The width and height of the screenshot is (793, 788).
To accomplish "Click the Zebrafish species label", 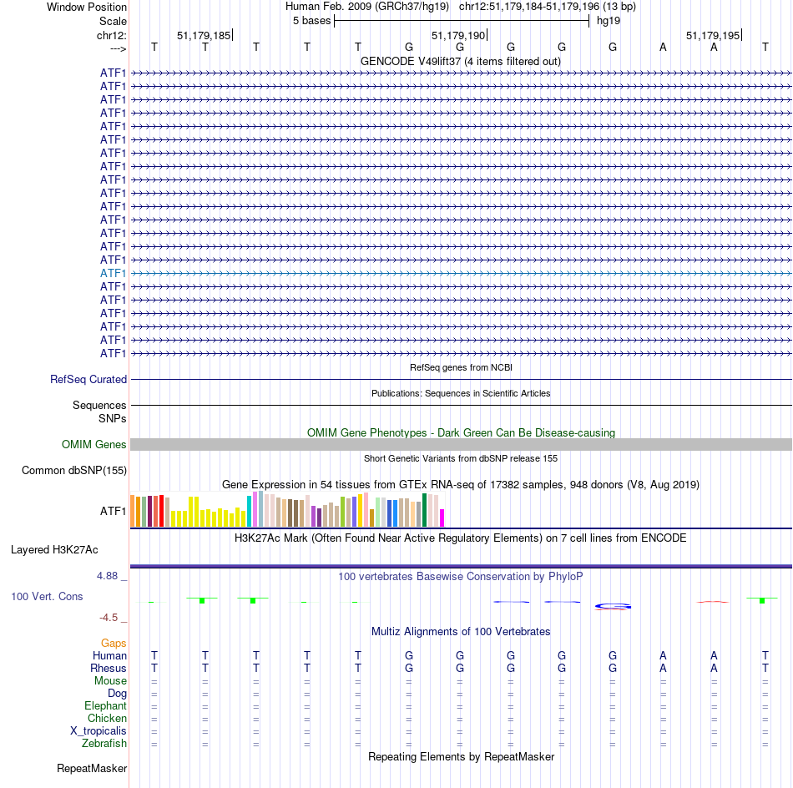I will 104,744.
